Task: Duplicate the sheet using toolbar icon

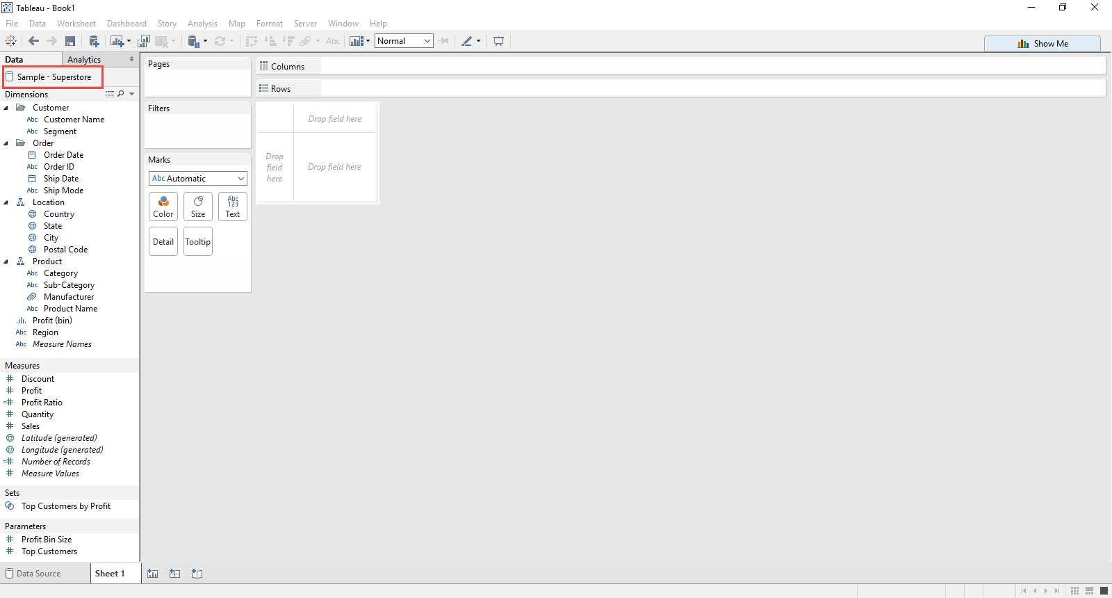Action: (144, 41)
